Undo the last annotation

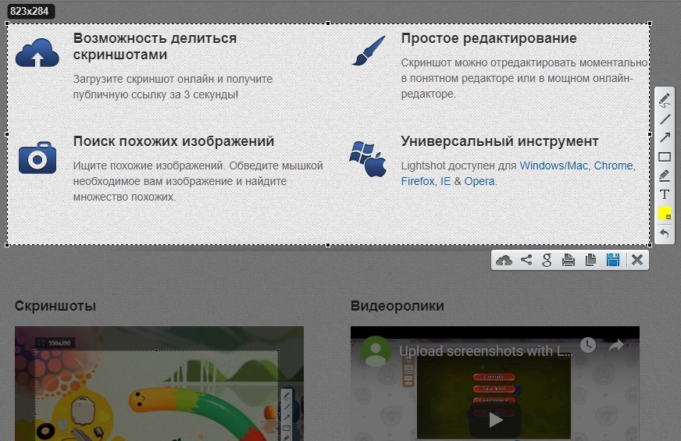pyautogui.click(x=665, y=233)
